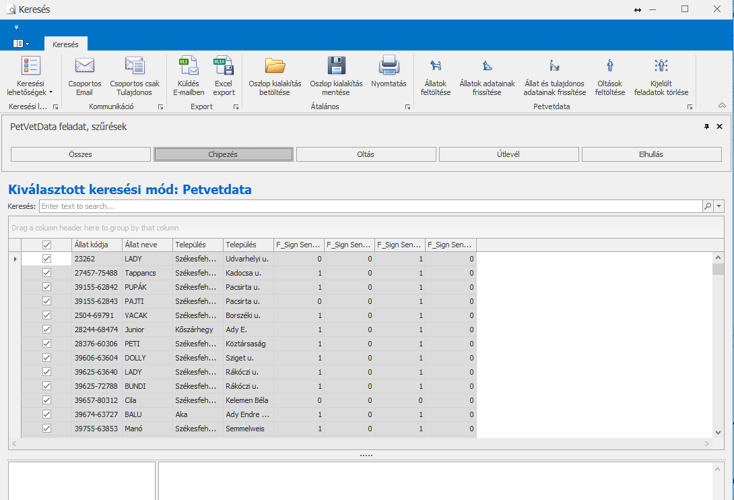Uncheck the Manó row checkbox
734x500 pixels.
coord(46,429)
